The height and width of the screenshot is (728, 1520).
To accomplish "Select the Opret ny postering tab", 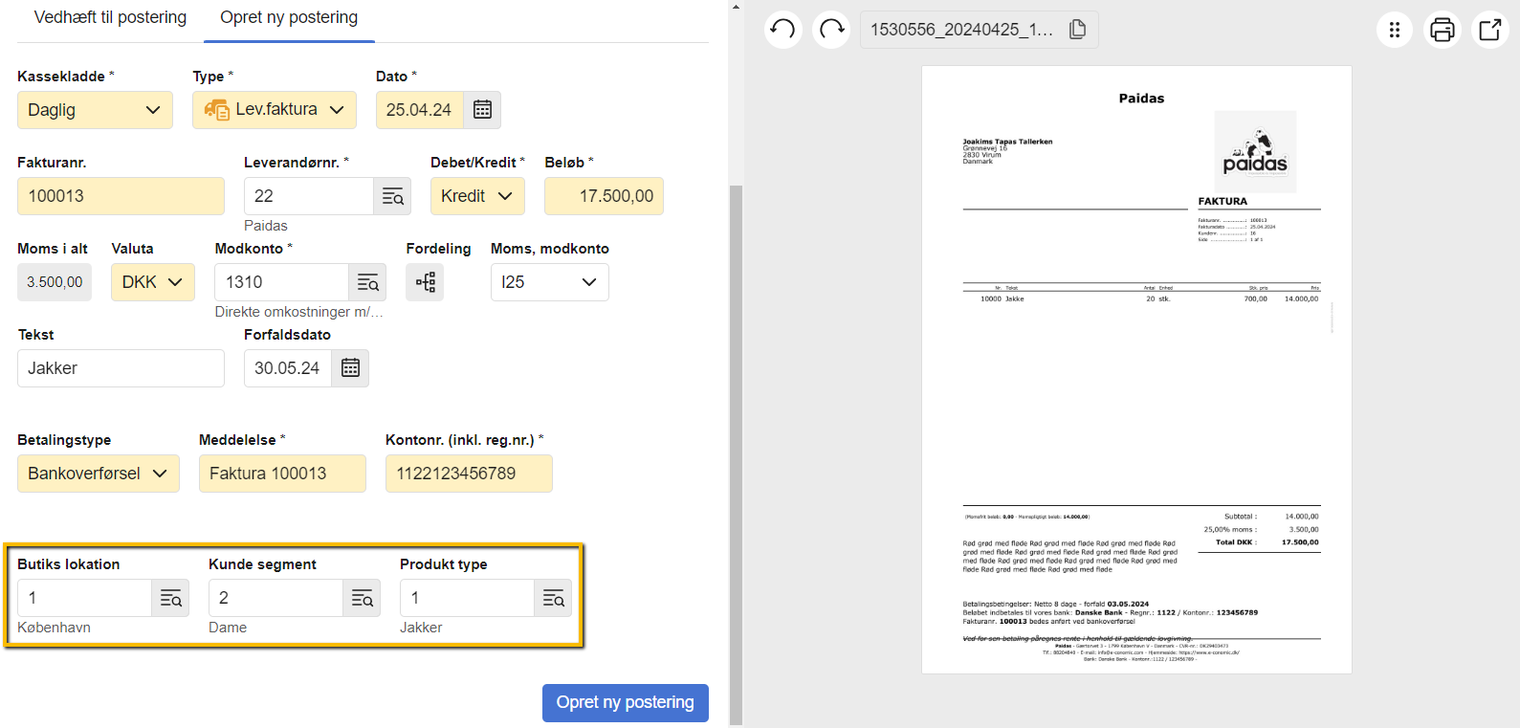I will point(289,17).
